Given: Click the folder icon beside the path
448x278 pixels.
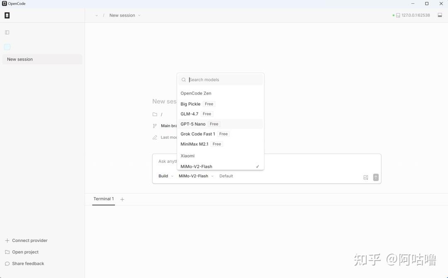Looking at the screenshot, I should [x=155, y=114].
